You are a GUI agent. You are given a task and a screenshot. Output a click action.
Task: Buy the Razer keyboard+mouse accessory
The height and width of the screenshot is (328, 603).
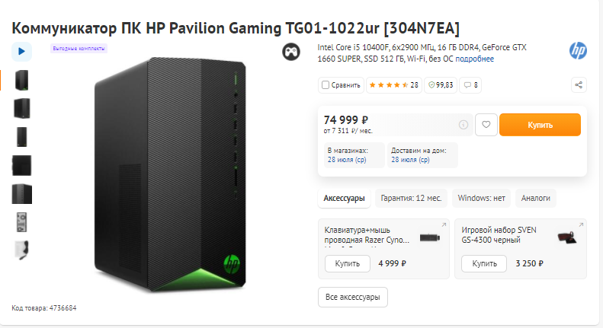click(x=348, y=263)
